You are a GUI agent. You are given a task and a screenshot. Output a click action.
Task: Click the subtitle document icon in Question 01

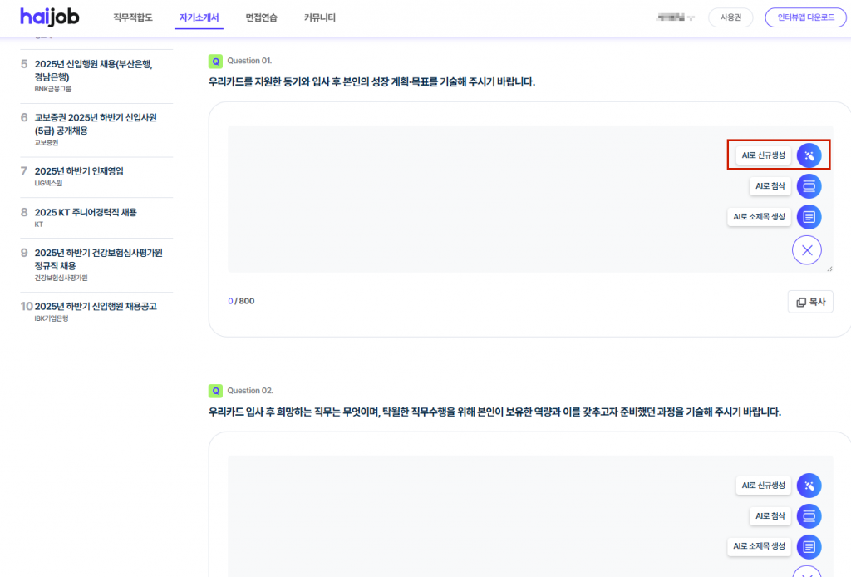coord(809,217)
